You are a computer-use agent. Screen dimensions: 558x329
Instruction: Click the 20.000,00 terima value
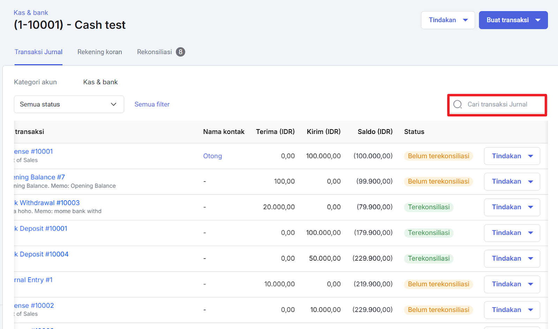279,207
